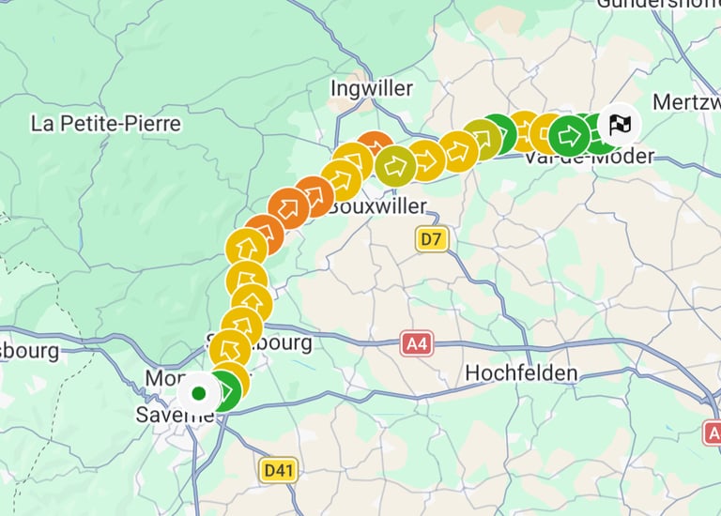Click the olive arrow marker just left of the green marker
The image size is (721, 516).
click(483, 139)
